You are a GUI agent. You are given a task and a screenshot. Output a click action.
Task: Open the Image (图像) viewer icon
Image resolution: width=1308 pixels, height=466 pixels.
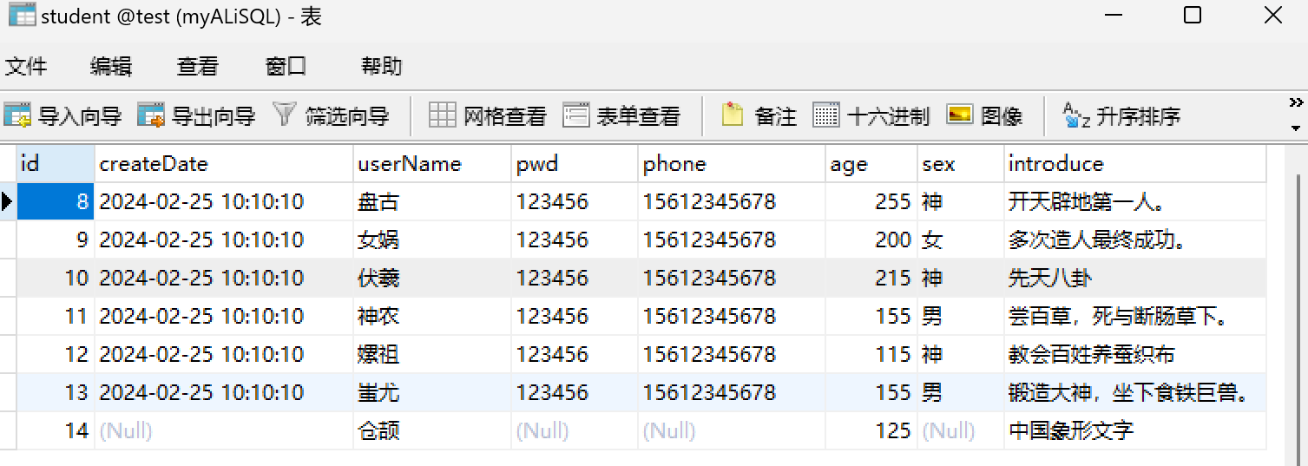pos(959,115)
